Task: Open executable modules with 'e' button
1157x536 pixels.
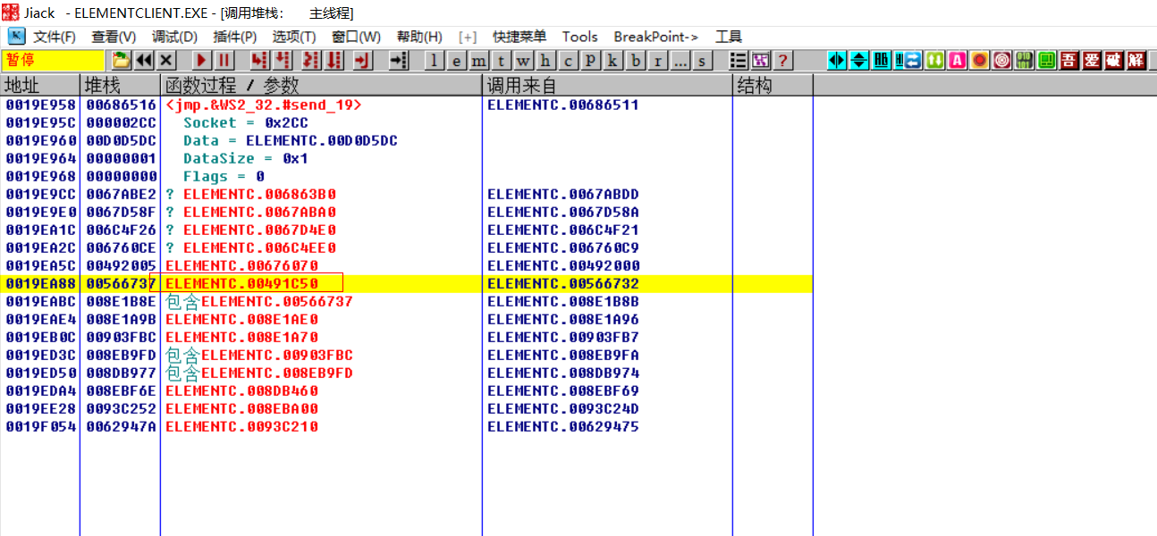Action: (x=457, y=60)
